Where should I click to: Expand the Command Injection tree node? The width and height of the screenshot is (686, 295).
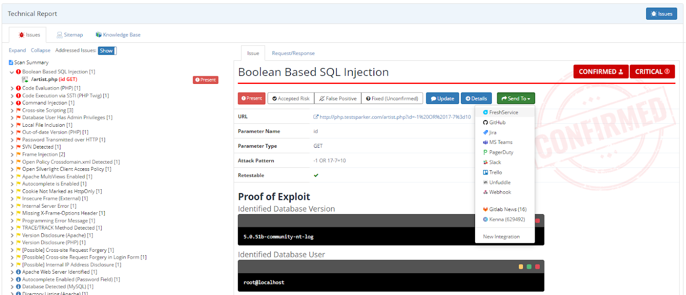pos(12,103)
